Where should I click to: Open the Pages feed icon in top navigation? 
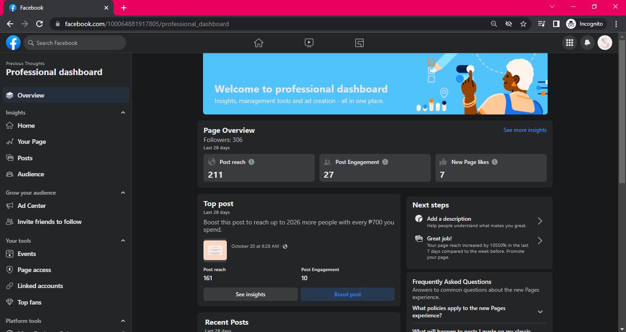[x=359, y=43]
